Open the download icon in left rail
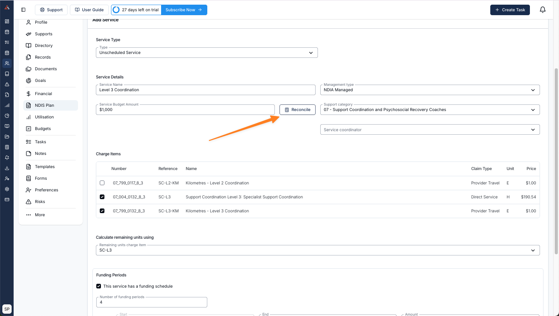The height and width of the screenshot is (316, 559). pos(7,168)
